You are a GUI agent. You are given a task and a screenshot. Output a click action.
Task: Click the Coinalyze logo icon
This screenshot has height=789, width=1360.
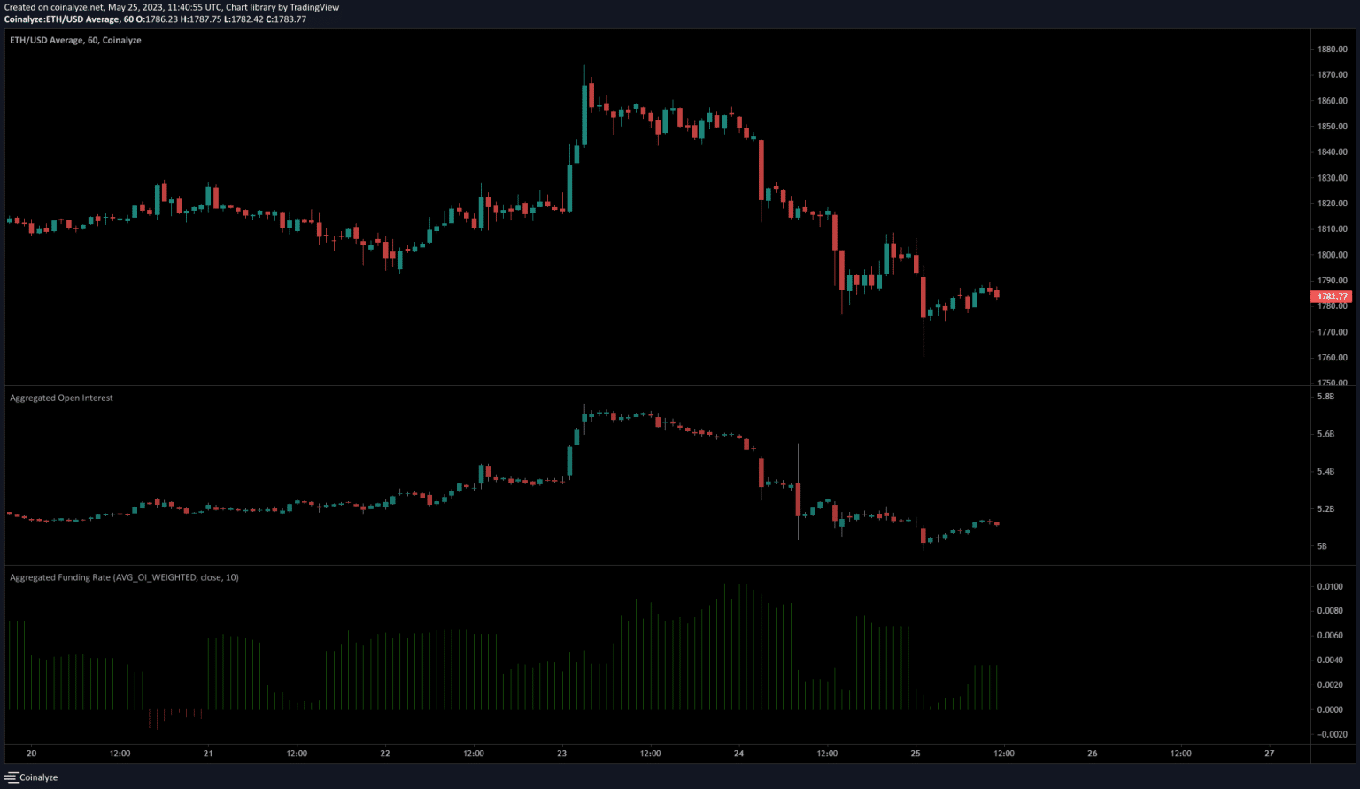(x=12, y=777)
